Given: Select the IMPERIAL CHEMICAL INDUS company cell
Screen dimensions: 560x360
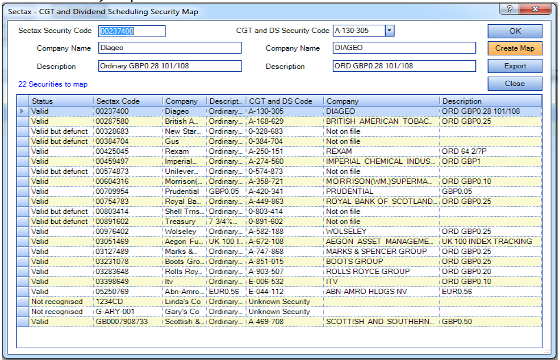Looking at the screenshot, I should (x=382, y=161).
